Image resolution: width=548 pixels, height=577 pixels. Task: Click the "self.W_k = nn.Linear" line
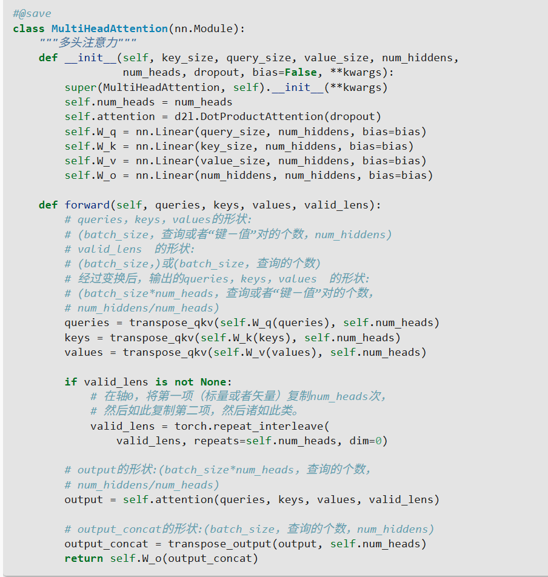click(239, 146)
